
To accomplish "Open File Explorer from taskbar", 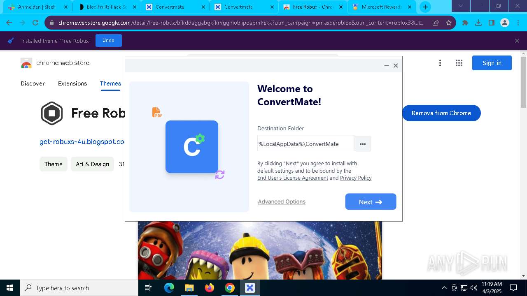I will pyautogui.click(x=189, y=288).
